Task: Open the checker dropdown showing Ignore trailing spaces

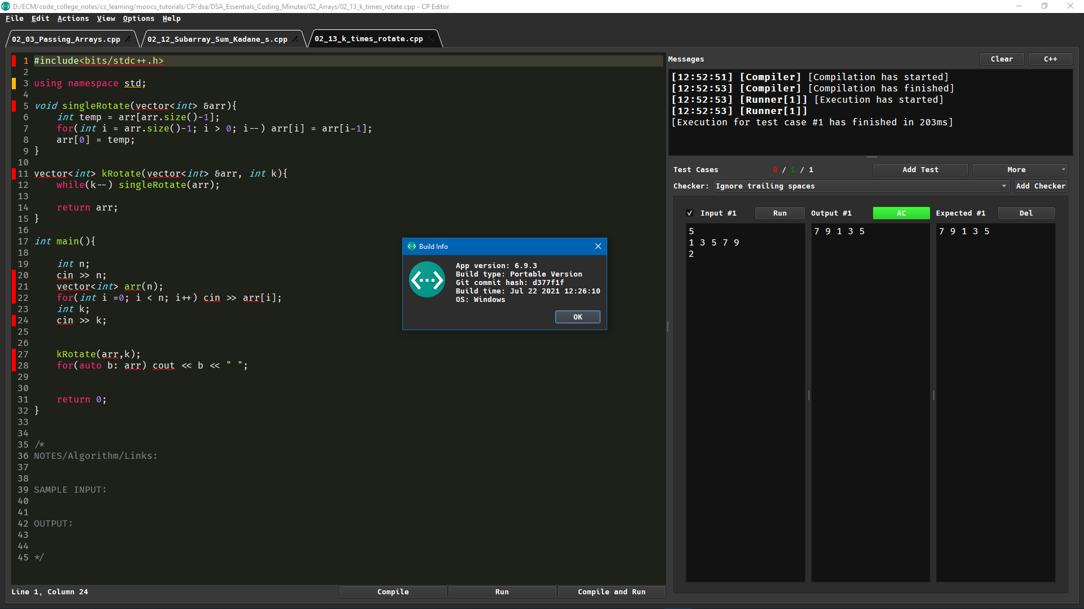Action: coord(859,186)
